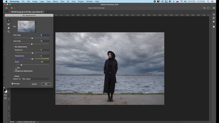Select the Sky Move tool in dialog
219x123 pixels.
pyautogui.click(x=9, y=20)
